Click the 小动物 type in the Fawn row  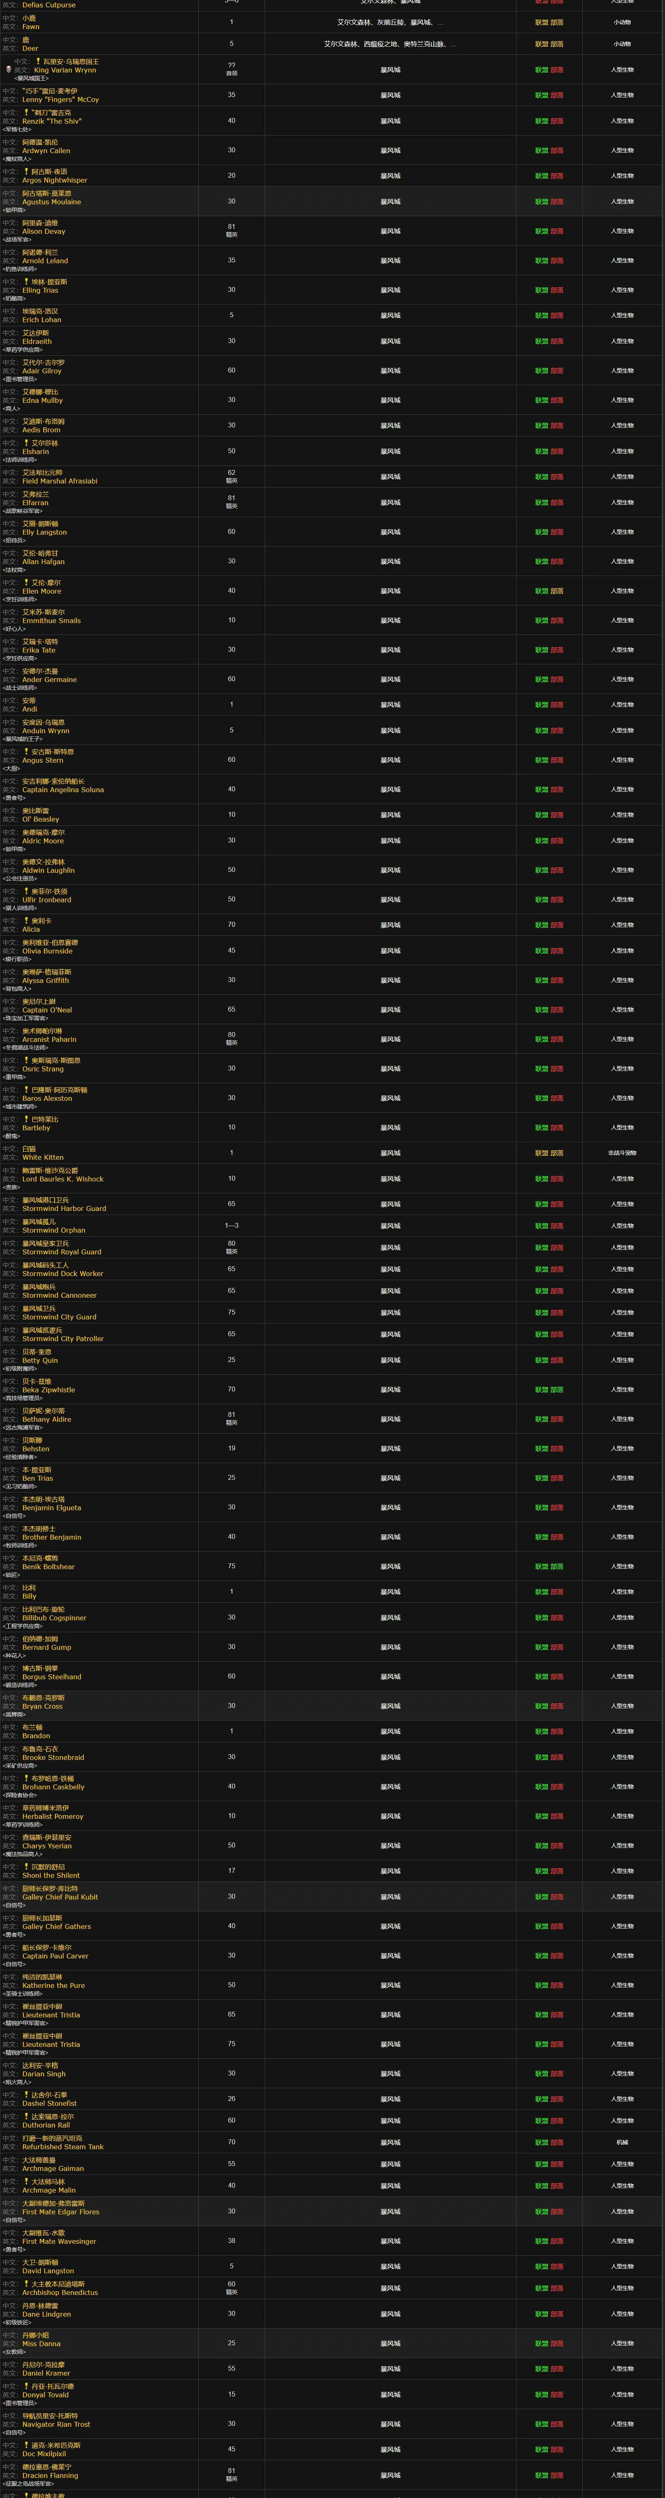(x=622, y=22)
